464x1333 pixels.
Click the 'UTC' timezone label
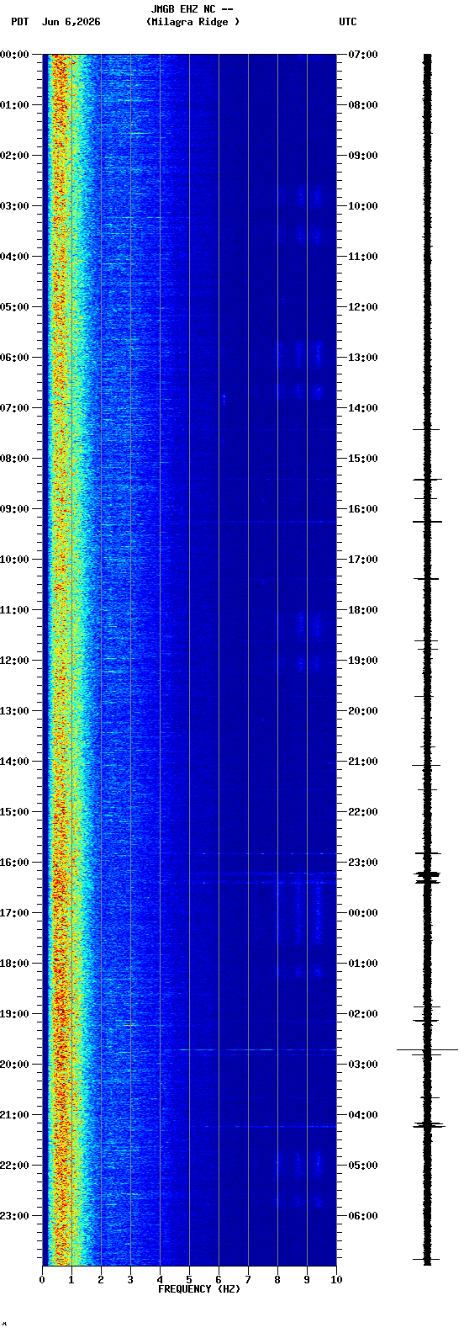pyautogui.click(x=348, y=22)
